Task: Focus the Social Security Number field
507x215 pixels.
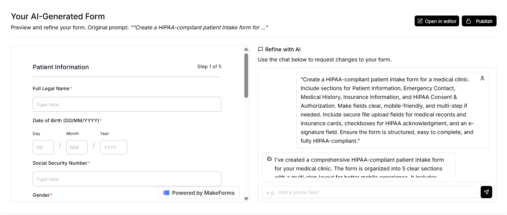Action: (127, 179)
